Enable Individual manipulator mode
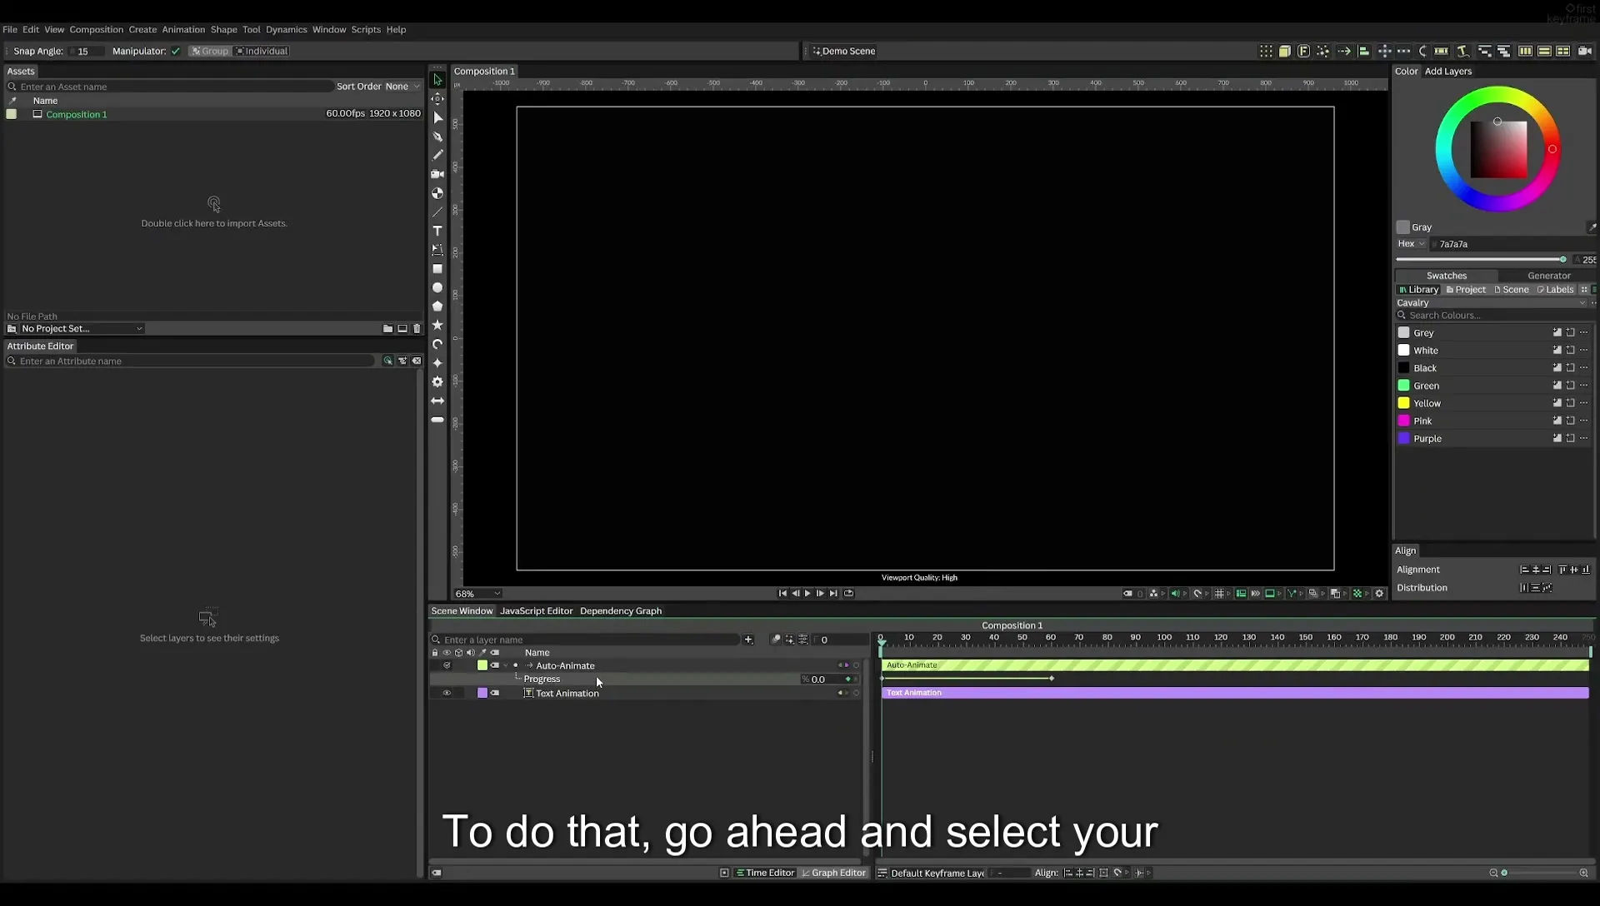Image resolution: width=1600 pixels, height=906 pixels. [262, 51]
